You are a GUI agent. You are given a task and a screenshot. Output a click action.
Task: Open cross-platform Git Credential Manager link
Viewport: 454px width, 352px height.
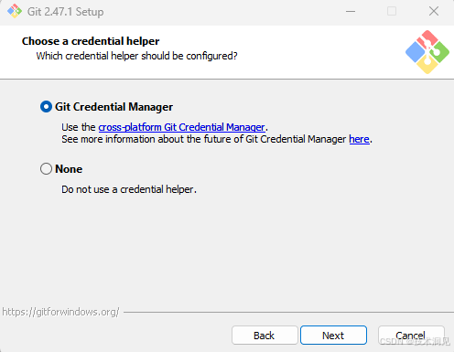click(181, 127)
